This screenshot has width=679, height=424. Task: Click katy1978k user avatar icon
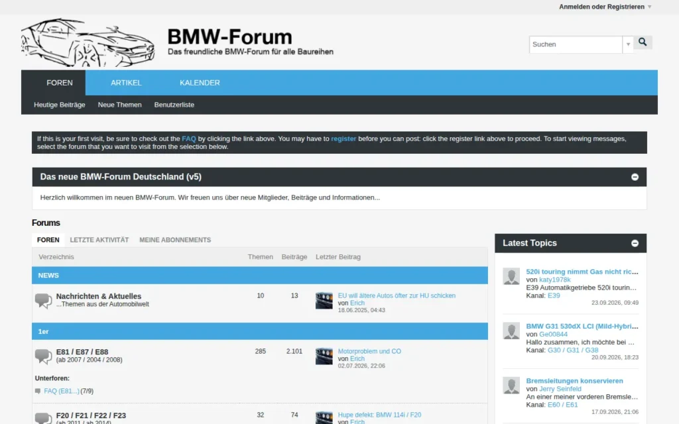[x=511, y=276]
